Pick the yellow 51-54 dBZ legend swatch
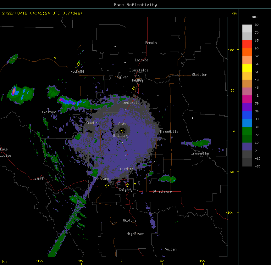This screenshot has width=271, height=265. 247,68
